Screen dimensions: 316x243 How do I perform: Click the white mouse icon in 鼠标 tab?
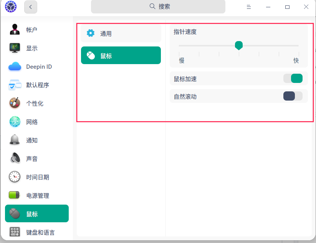pyautogui.click(x=91, y=55)
